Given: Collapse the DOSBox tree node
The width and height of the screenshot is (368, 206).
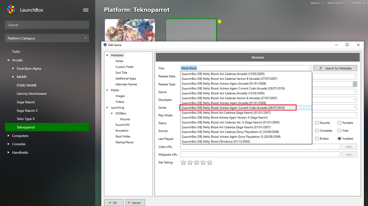Looking at the screenshot, I should [112, 113].
